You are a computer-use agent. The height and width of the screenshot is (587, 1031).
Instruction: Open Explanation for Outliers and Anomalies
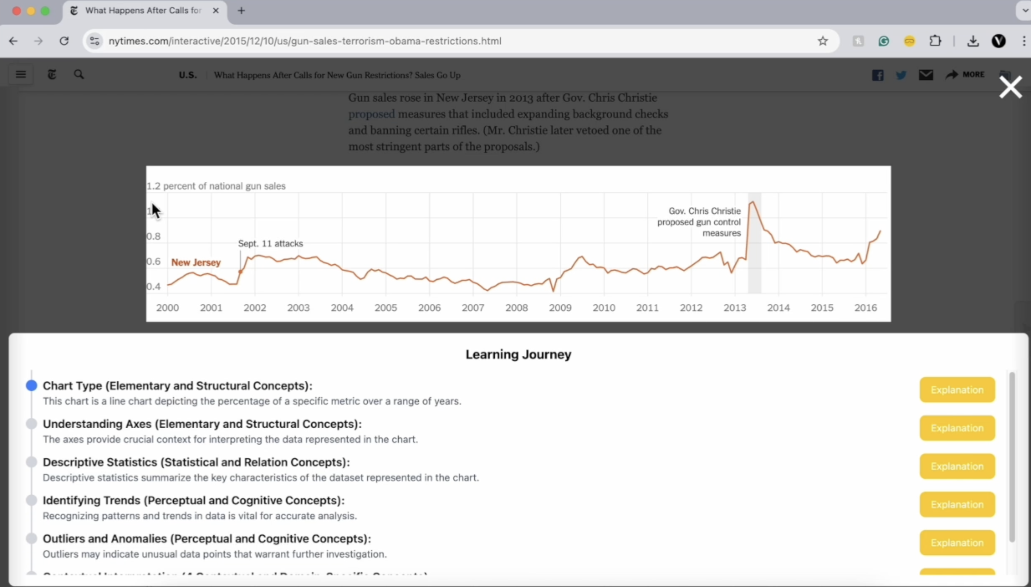(x=957, y=543)
